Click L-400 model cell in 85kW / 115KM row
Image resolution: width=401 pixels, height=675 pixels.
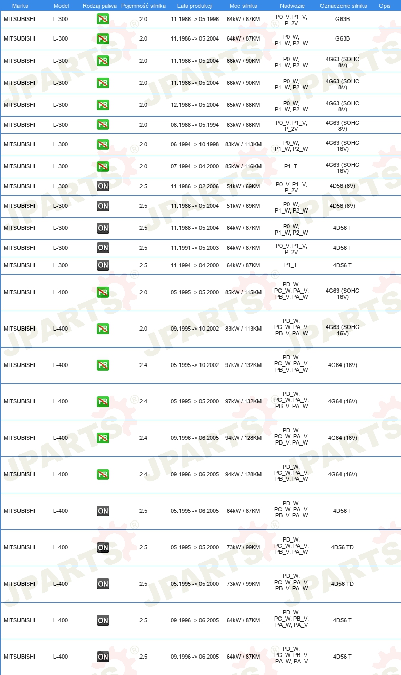(x=61, y=292)
